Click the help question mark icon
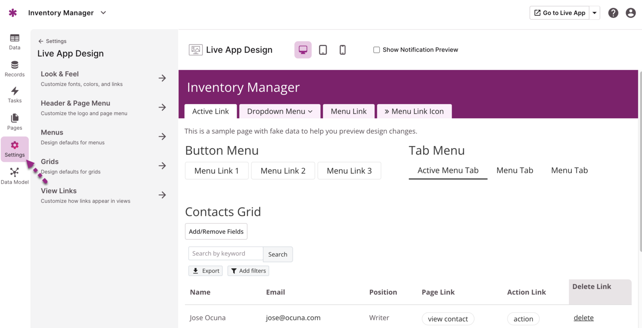642x328 pixels. click(613, 13)
